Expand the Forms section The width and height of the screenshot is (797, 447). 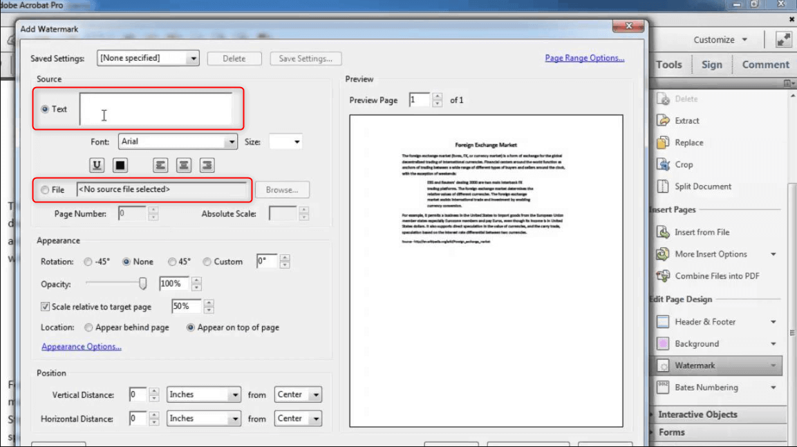pos(671,432)
